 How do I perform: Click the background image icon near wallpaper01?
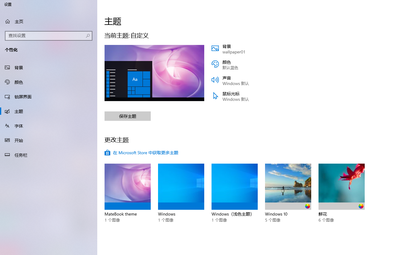(215, 49)
